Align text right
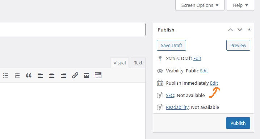This screenshot has width=260, height=139. (x=63, y=75)
